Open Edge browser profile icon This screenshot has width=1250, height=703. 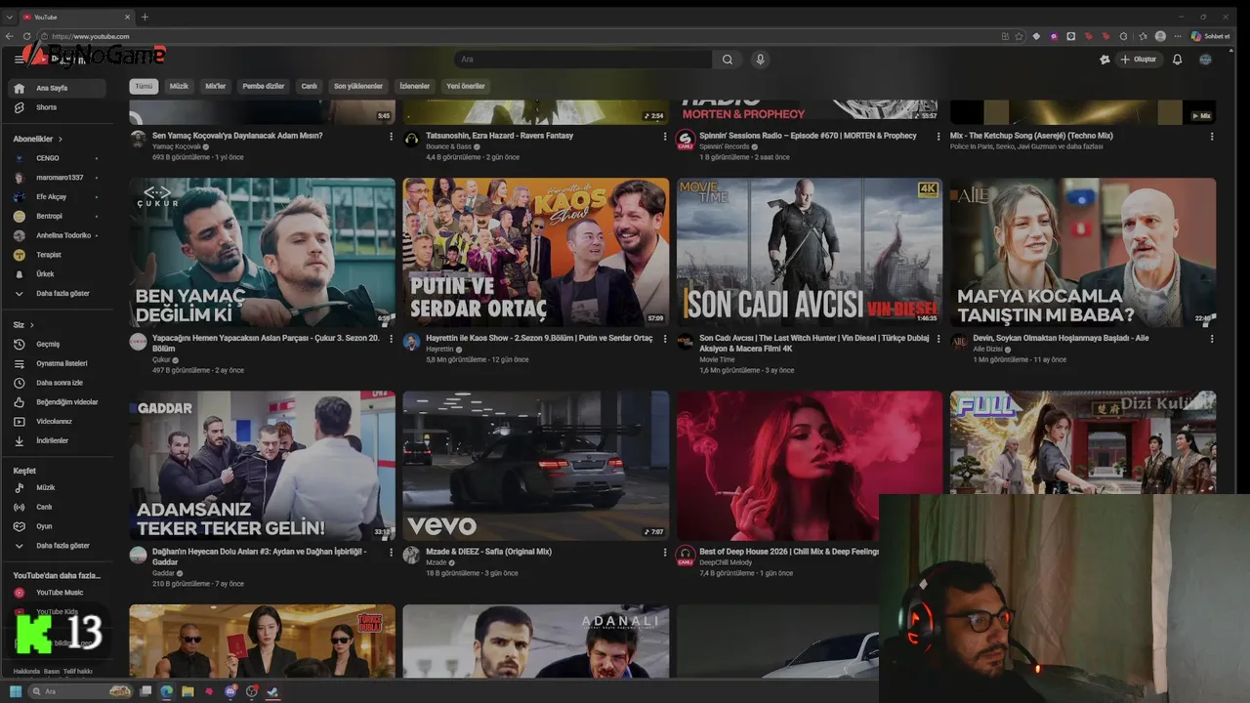point(1160,36)
